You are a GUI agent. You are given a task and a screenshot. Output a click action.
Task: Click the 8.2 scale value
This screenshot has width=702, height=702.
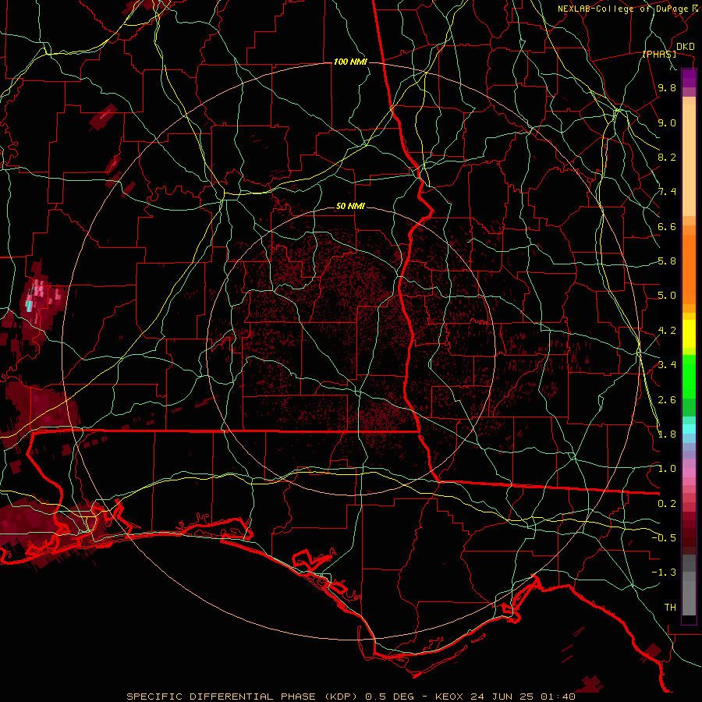click(667, 157)
